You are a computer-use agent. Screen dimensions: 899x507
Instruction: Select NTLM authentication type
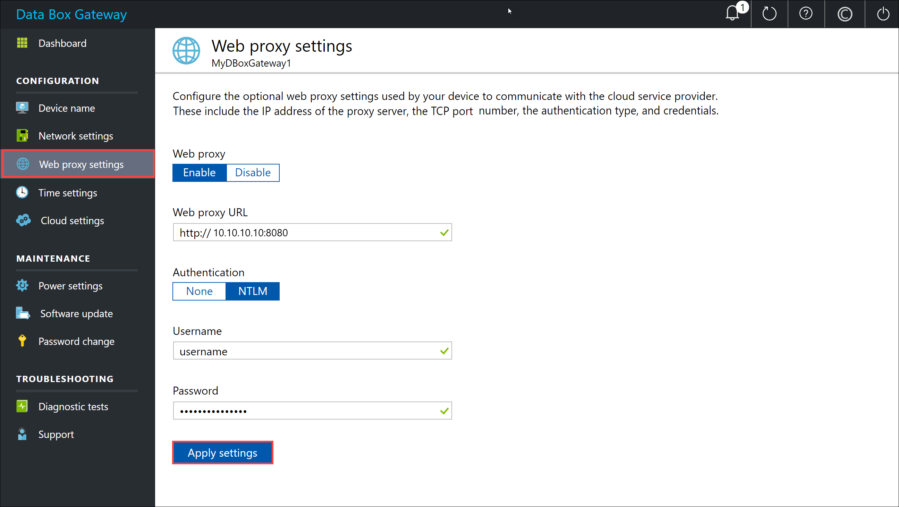(x=253, y=291)
